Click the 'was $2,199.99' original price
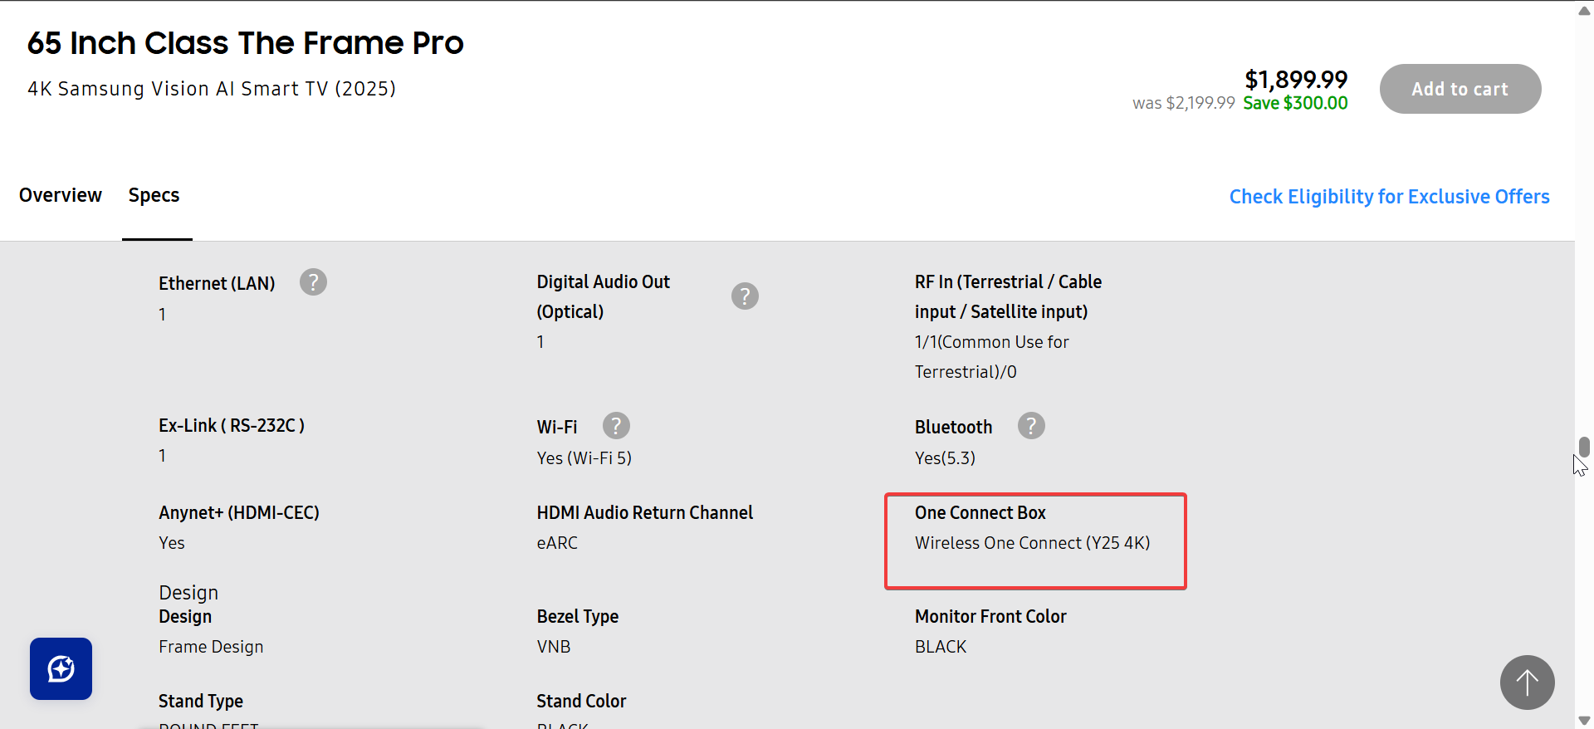 click(x=1184, y=103)
